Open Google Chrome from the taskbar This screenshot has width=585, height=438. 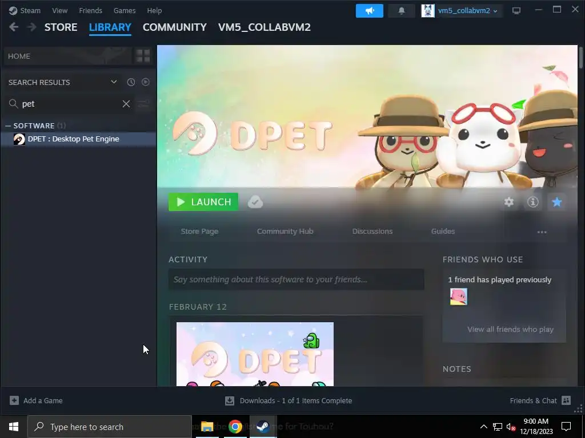click(x=235, y=427)
